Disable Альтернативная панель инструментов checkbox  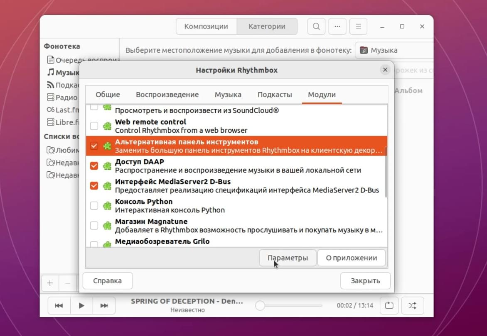[94, 146]
